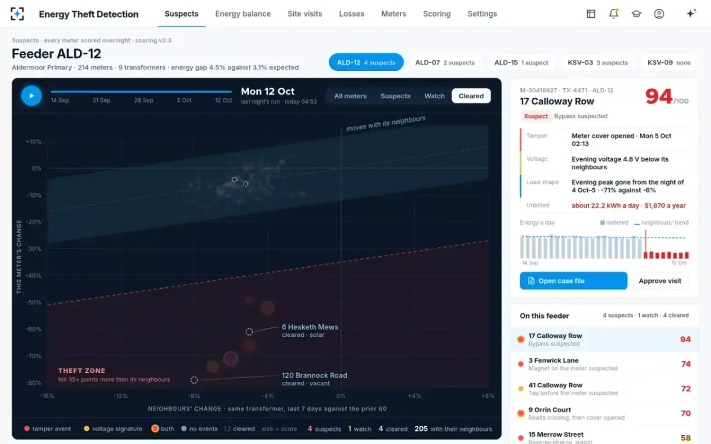
Task: Click the '1 watch' legend count
Action: pos(360,429)
